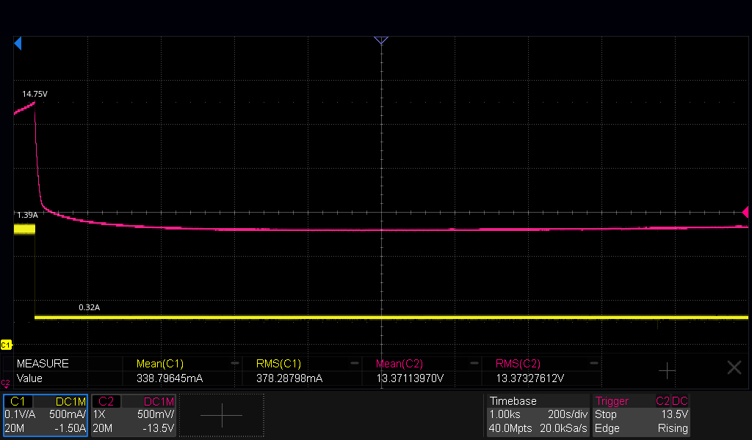Click the 1X probe attenuation on C2

99,414
